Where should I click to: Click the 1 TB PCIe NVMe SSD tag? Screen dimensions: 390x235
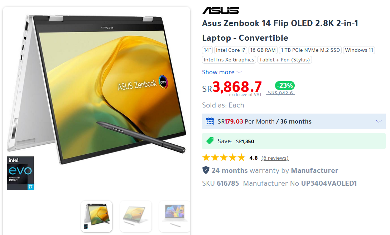coord(310,50)
